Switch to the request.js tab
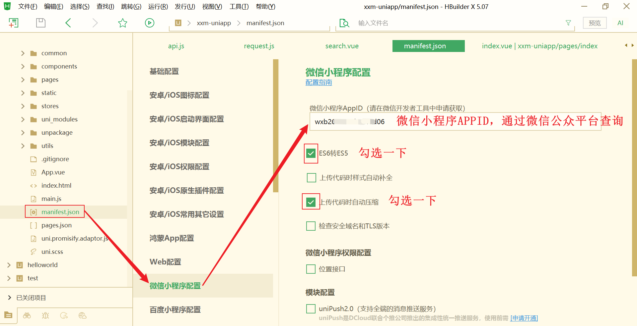Image resolution: width=637 pixels, height=326 pixels. tap(259, 46)
